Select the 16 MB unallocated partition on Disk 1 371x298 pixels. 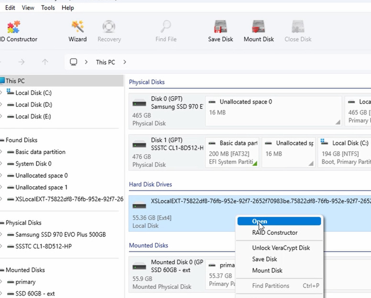click(x=288, y=152)
